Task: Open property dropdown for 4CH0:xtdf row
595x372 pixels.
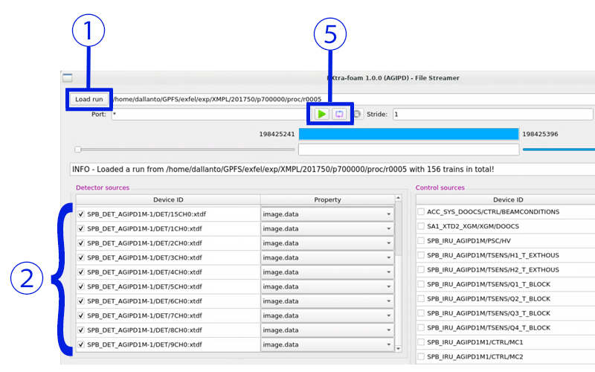Action: (327, 272)
